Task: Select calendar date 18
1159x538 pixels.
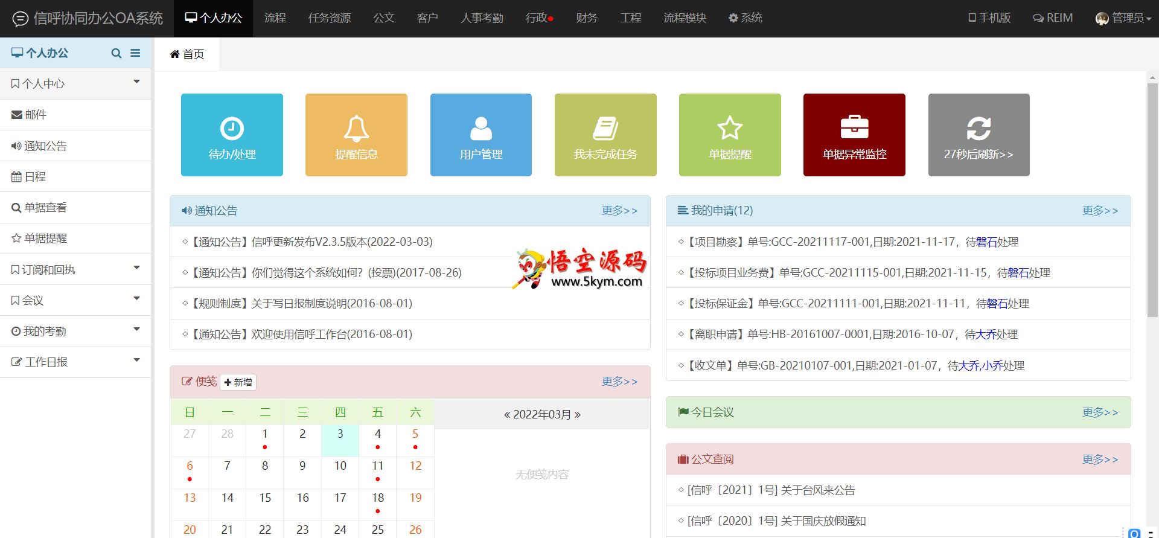Action: (378, 504)
